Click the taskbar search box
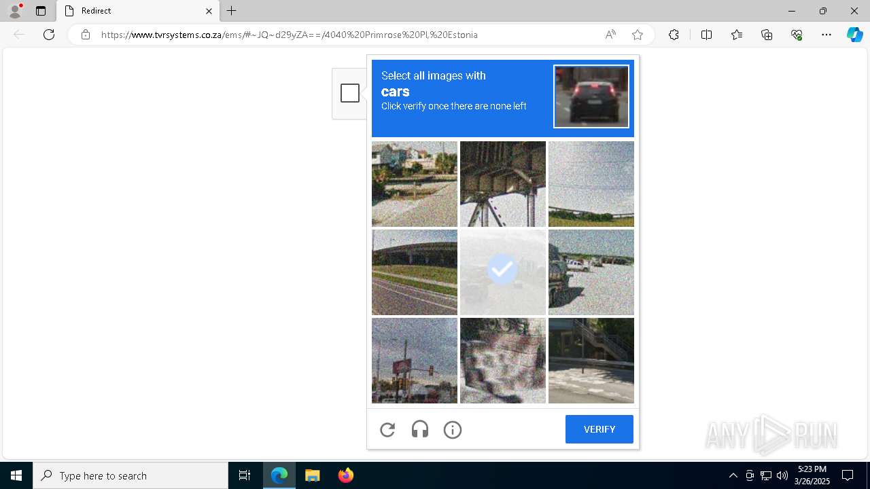Image resolution: width=870 pixels, height=489 pixels. coord(130,475)
